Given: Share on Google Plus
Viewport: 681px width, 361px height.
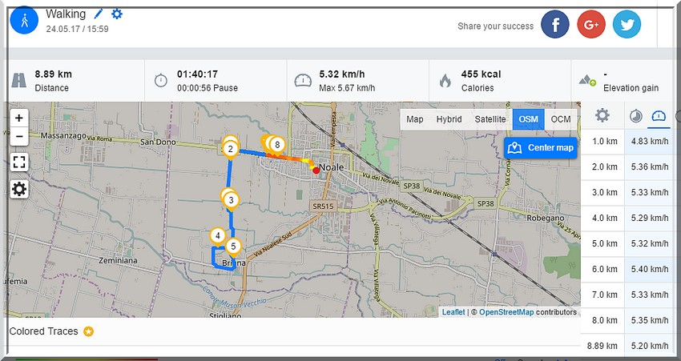Looking at the screenshot, I should coord(591,24).
